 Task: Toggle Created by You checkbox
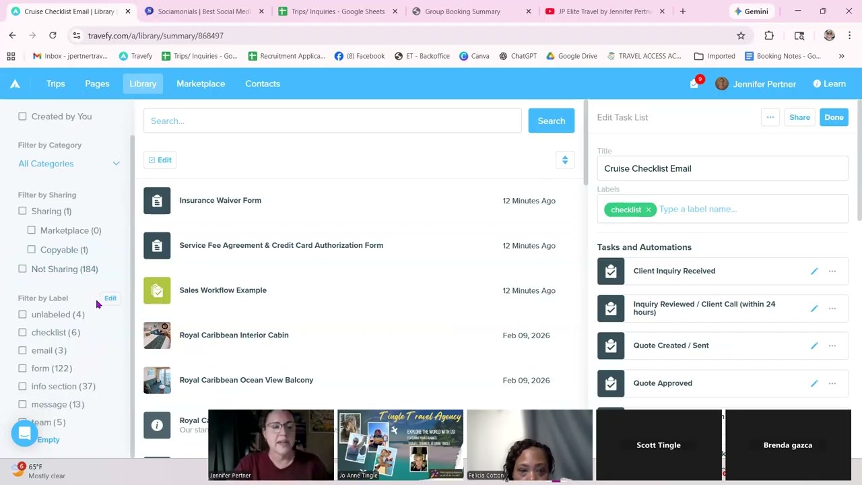[22, 117]
